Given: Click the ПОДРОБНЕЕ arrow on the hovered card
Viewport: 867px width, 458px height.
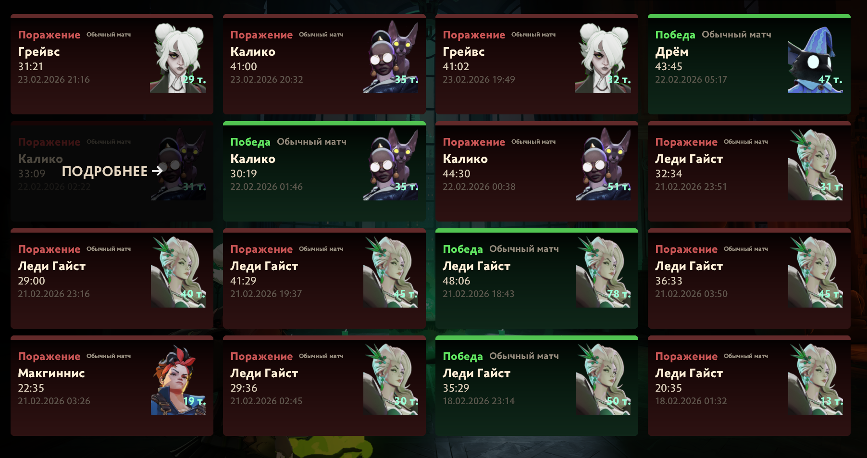Looking at the screenshot, I should click(x=157, y=171).
